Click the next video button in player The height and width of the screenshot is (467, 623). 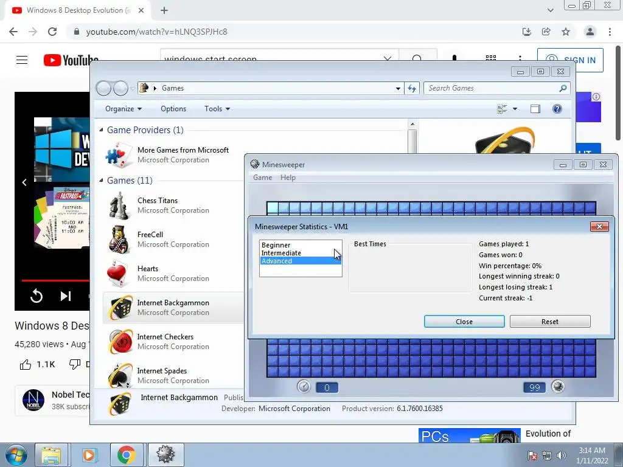(66, 296)
